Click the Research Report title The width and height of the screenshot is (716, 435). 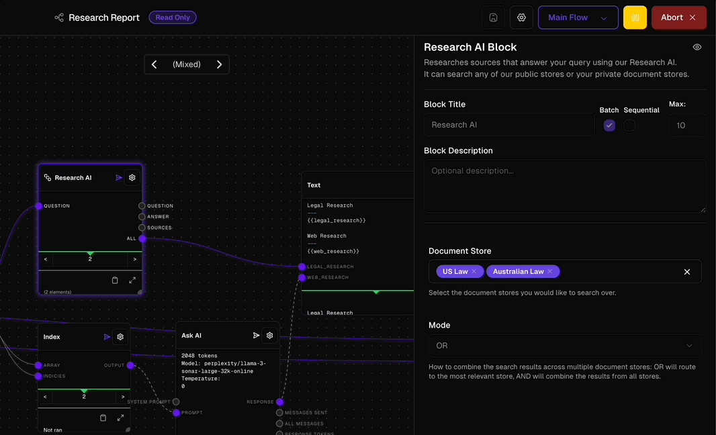click(x=104, y=17)
